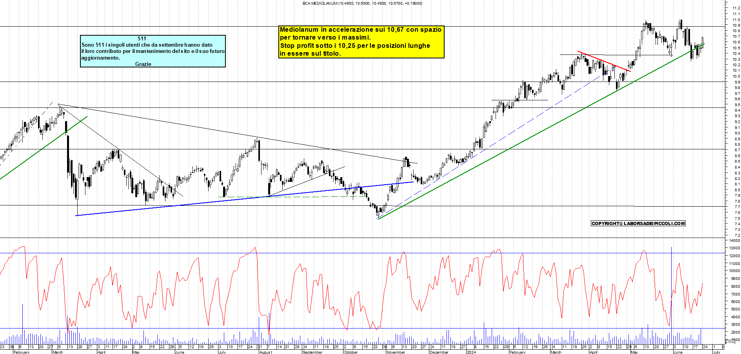Click the COPYRIGHT@ LABORSADEIPICCOLI.COM label
The height and width of the screenshot is (354, 741).
(x=638, y=223)
